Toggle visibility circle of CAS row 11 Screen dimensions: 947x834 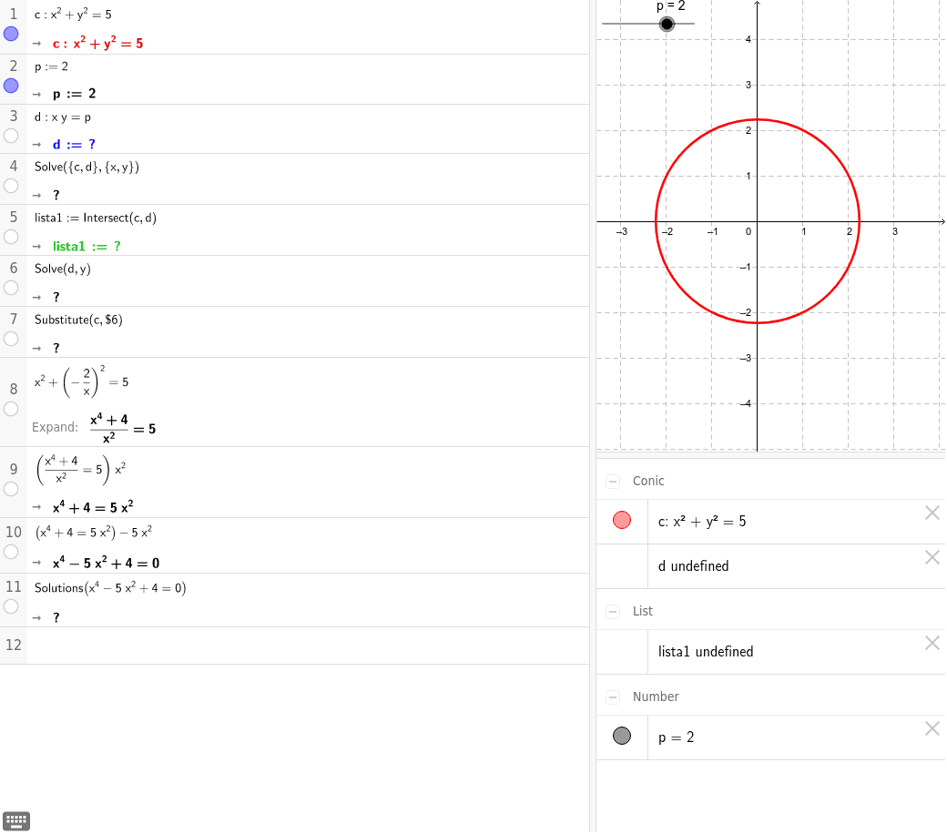coord(11,607)
